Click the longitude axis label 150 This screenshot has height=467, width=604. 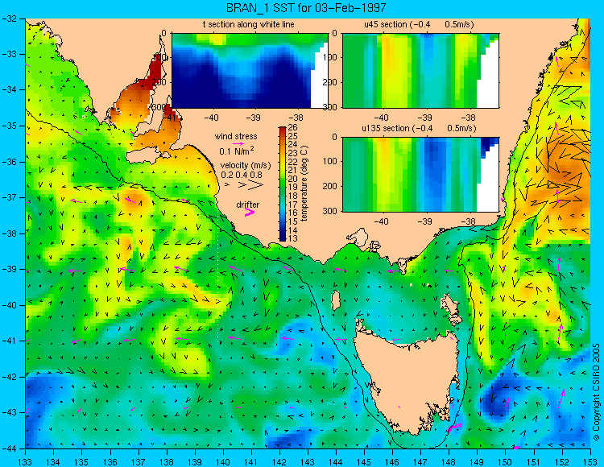click(x=505, y=462)
